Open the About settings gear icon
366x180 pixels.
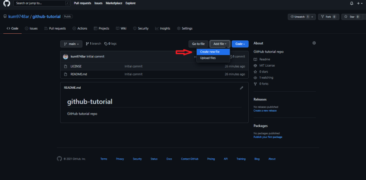[314, 43]
